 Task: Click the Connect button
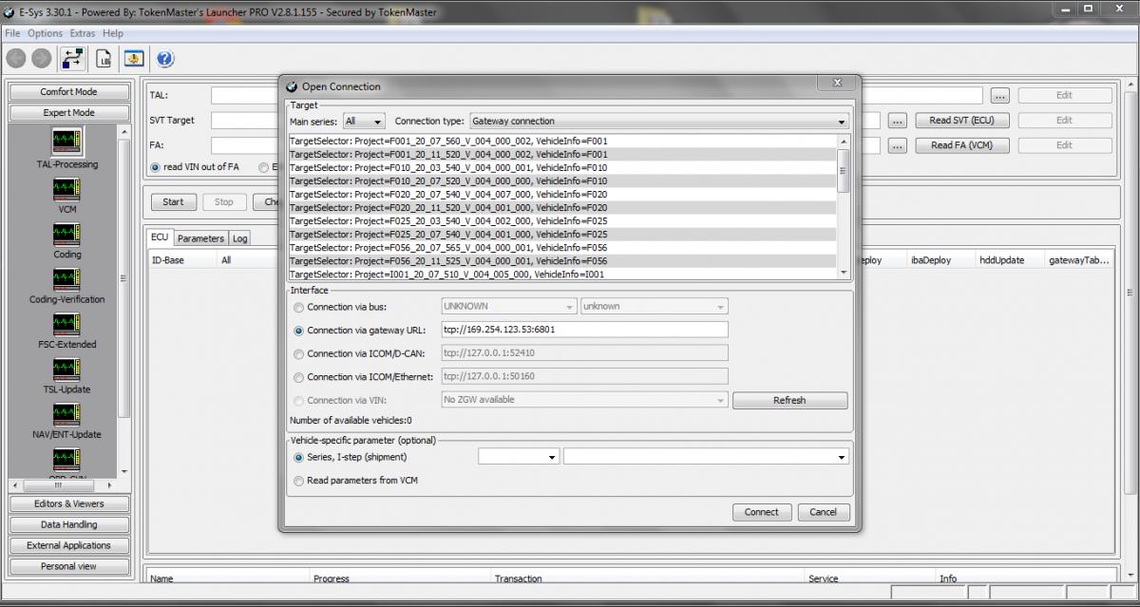point(761,512)
